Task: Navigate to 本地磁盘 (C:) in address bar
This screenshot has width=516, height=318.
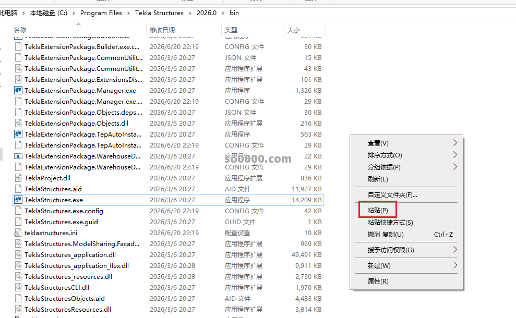Action: 49,13
